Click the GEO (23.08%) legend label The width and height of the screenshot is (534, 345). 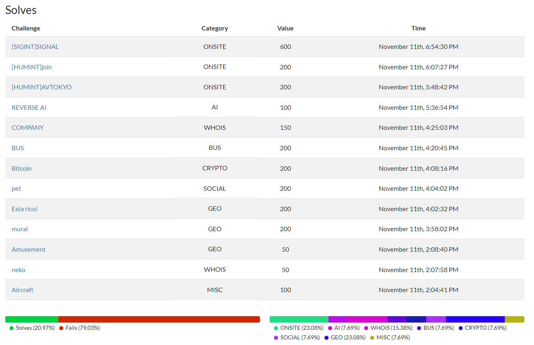[348, 337]
